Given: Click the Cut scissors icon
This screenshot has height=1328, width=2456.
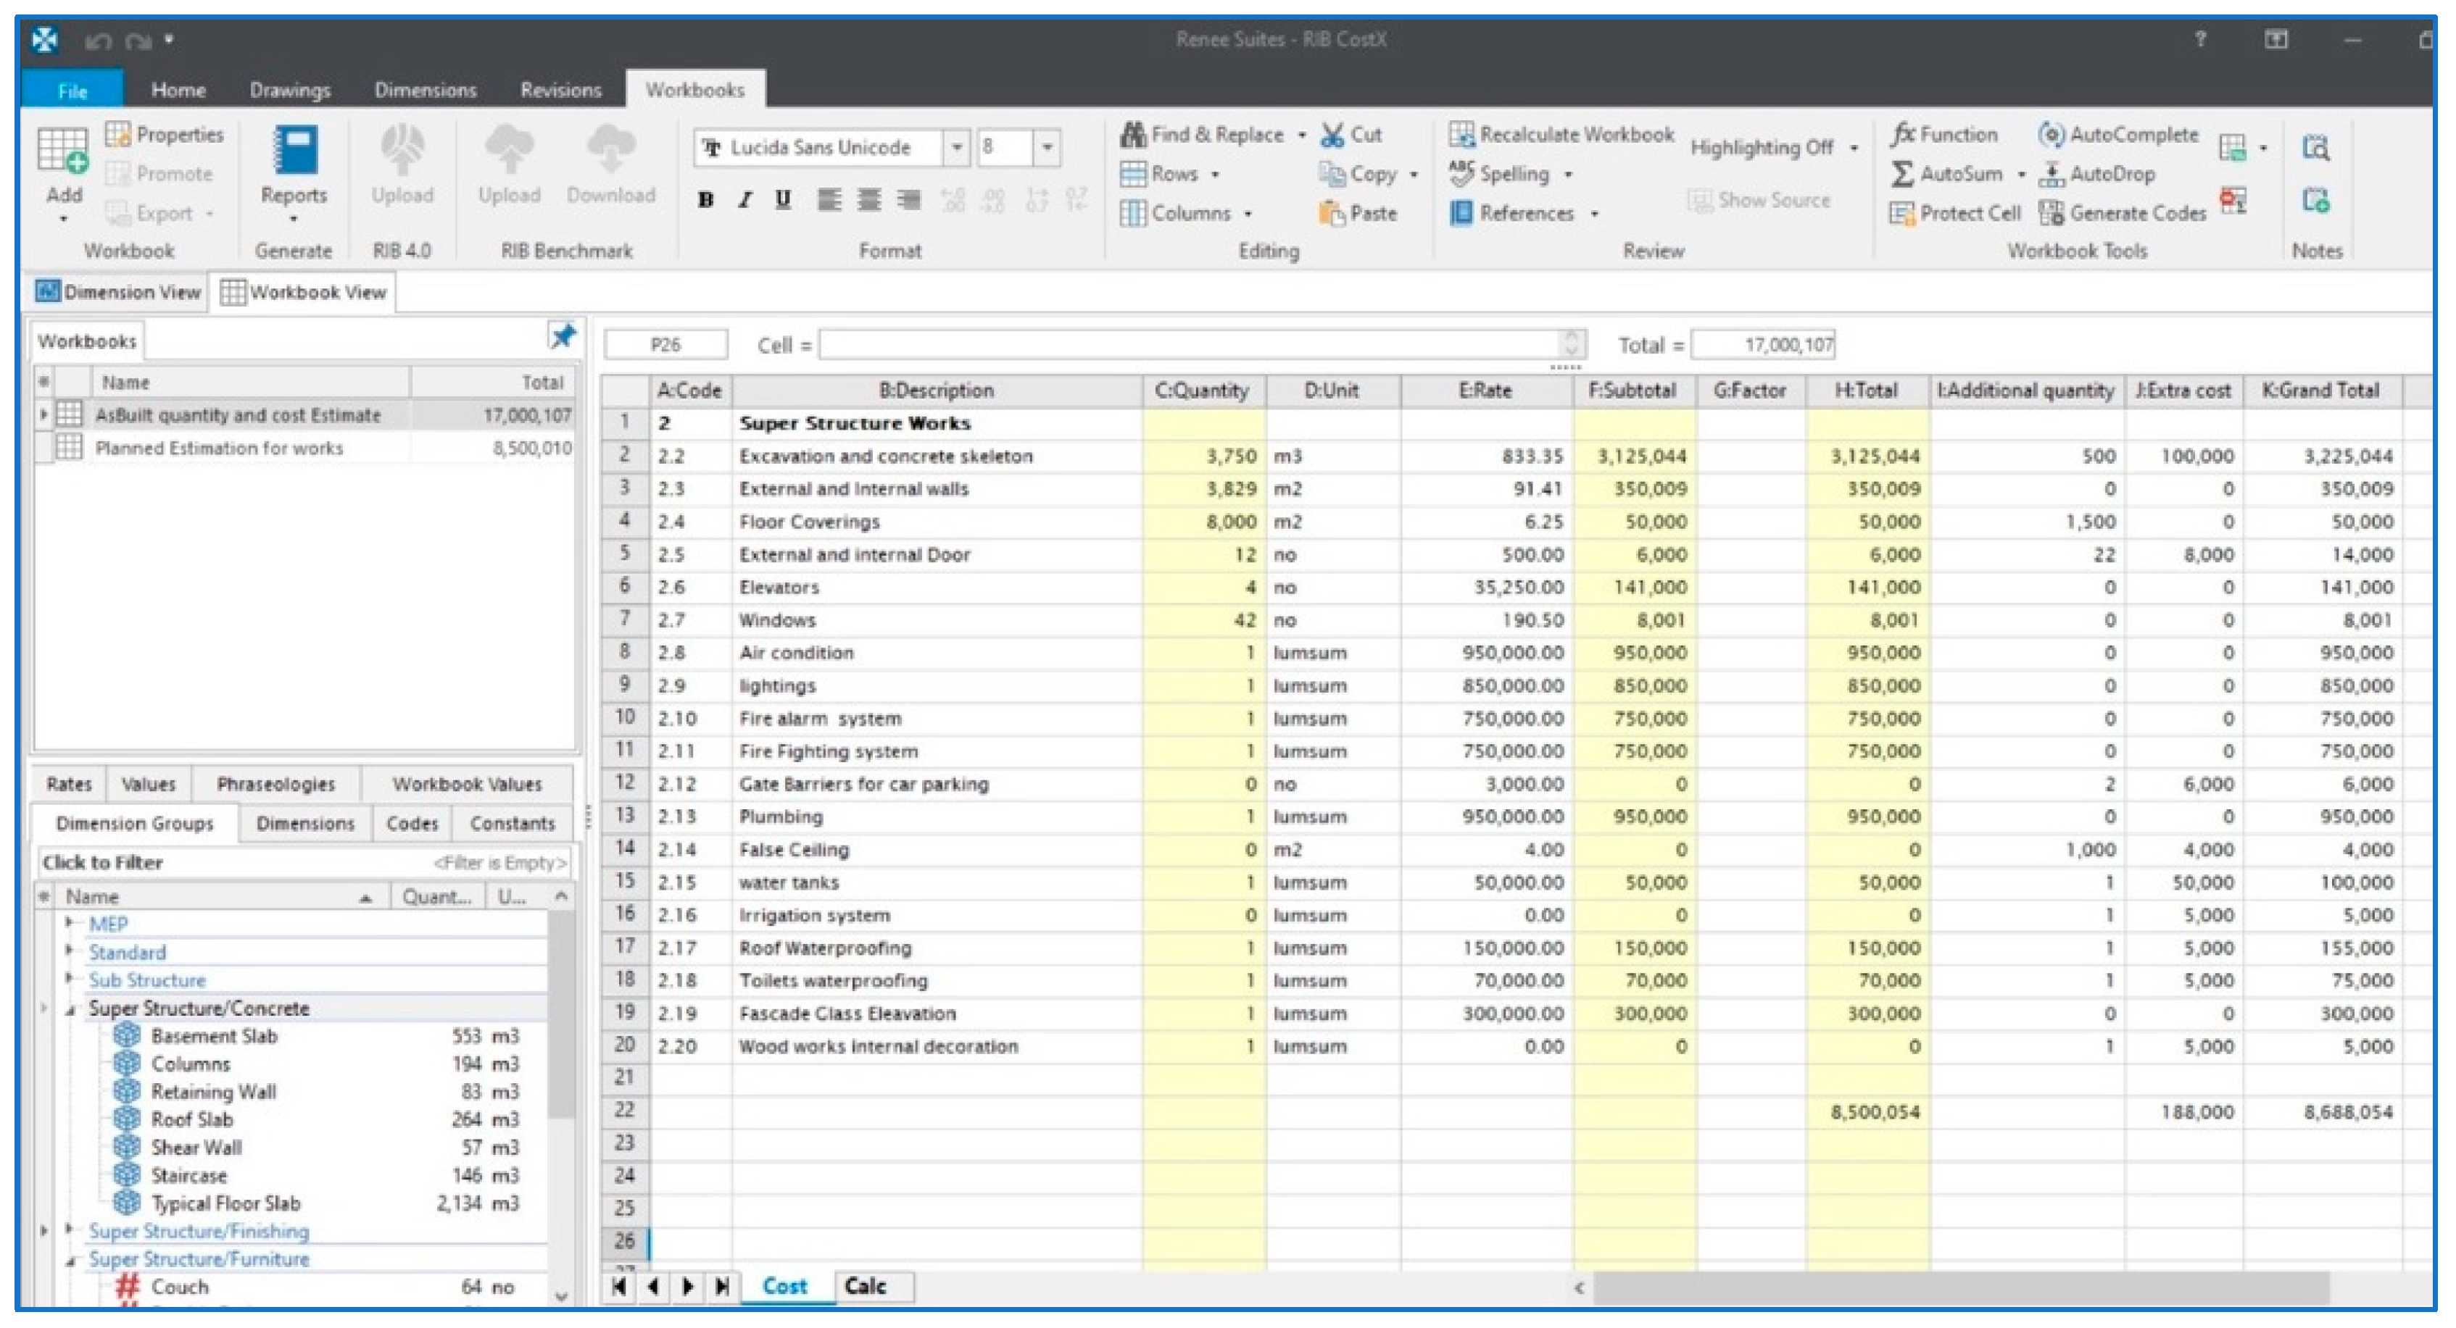Looking at the screenshot, I should (1332, 135).
